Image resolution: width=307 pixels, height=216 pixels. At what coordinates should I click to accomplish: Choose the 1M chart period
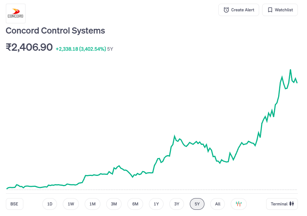click(92, 204)
